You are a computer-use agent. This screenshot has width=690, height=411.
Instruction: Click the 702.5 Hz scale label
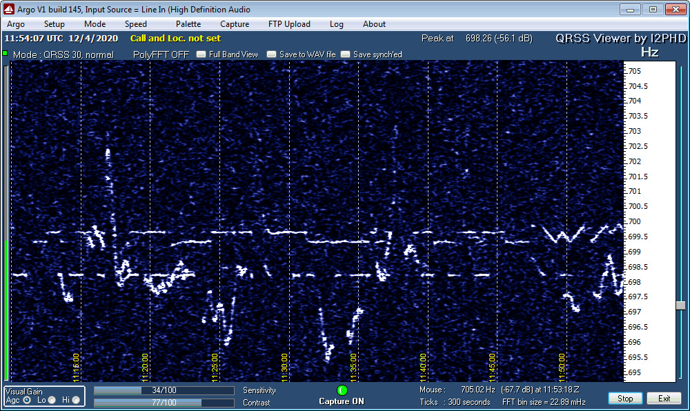[x=638, y=146]
